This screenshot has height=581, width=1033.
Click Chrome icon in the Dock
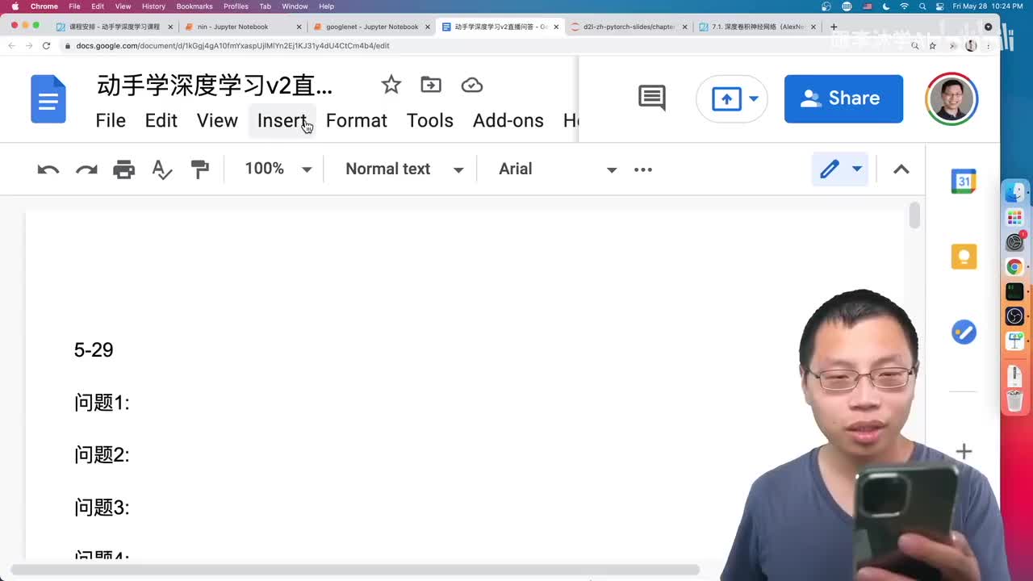1015,266
